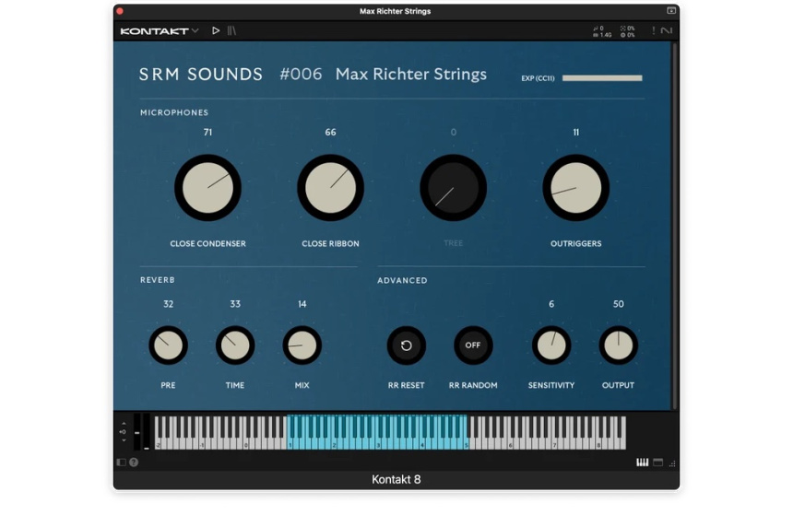
Task: Click the Sensitivity value 6
Action: point(551,304)
